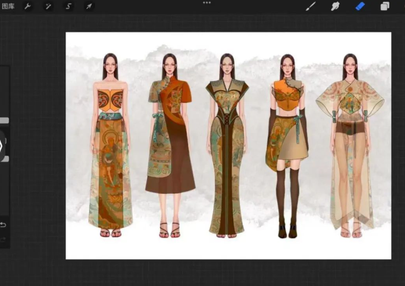Image resolution: width=405 pixels, height=286 pixels.
Task: Click the brush size slider handle
Action: click(3, 120)
